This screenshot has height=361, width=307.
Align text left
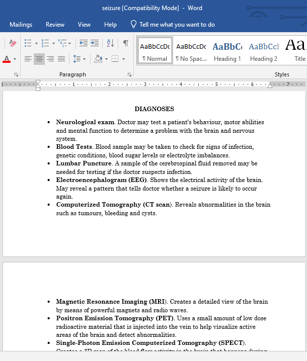28,59
